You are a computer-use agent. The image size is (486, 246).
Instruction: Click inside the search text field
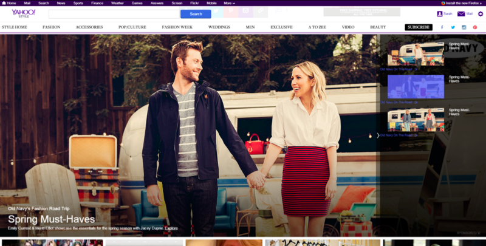114,14
